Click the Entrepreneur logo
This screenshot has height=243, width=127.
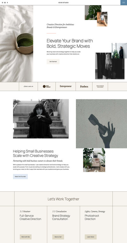click(x=66, y=86)
